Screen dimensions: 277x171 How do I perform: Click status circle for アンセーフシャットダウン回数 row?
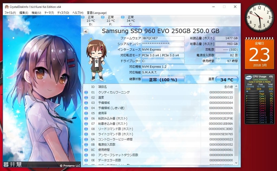[x=86, y=155]
